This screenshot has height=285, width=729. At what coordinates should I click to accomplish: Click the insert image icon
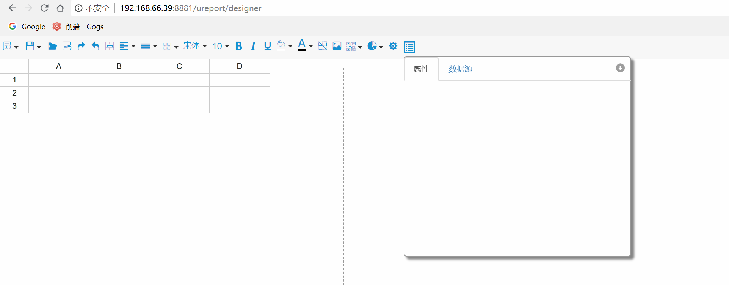coord(337,46)
